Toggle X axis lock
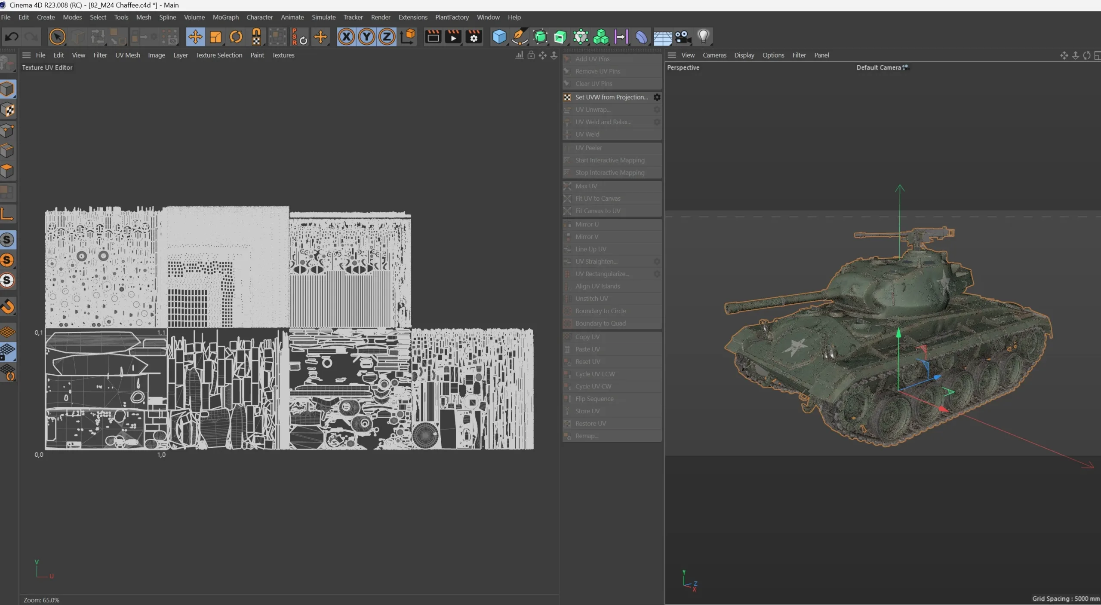Viewport: 1101px width, 605px height. (346, 37)
